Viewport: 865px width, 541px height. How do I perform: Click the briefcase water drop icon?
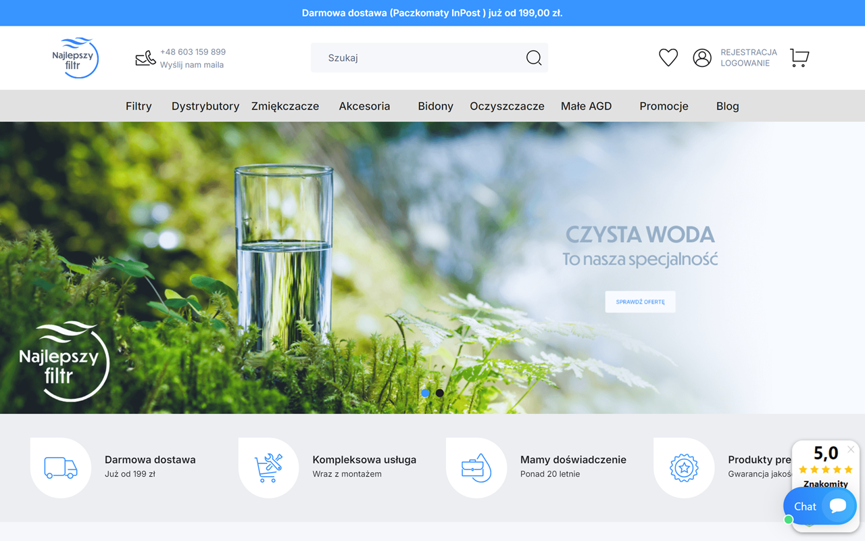point(476,467)
